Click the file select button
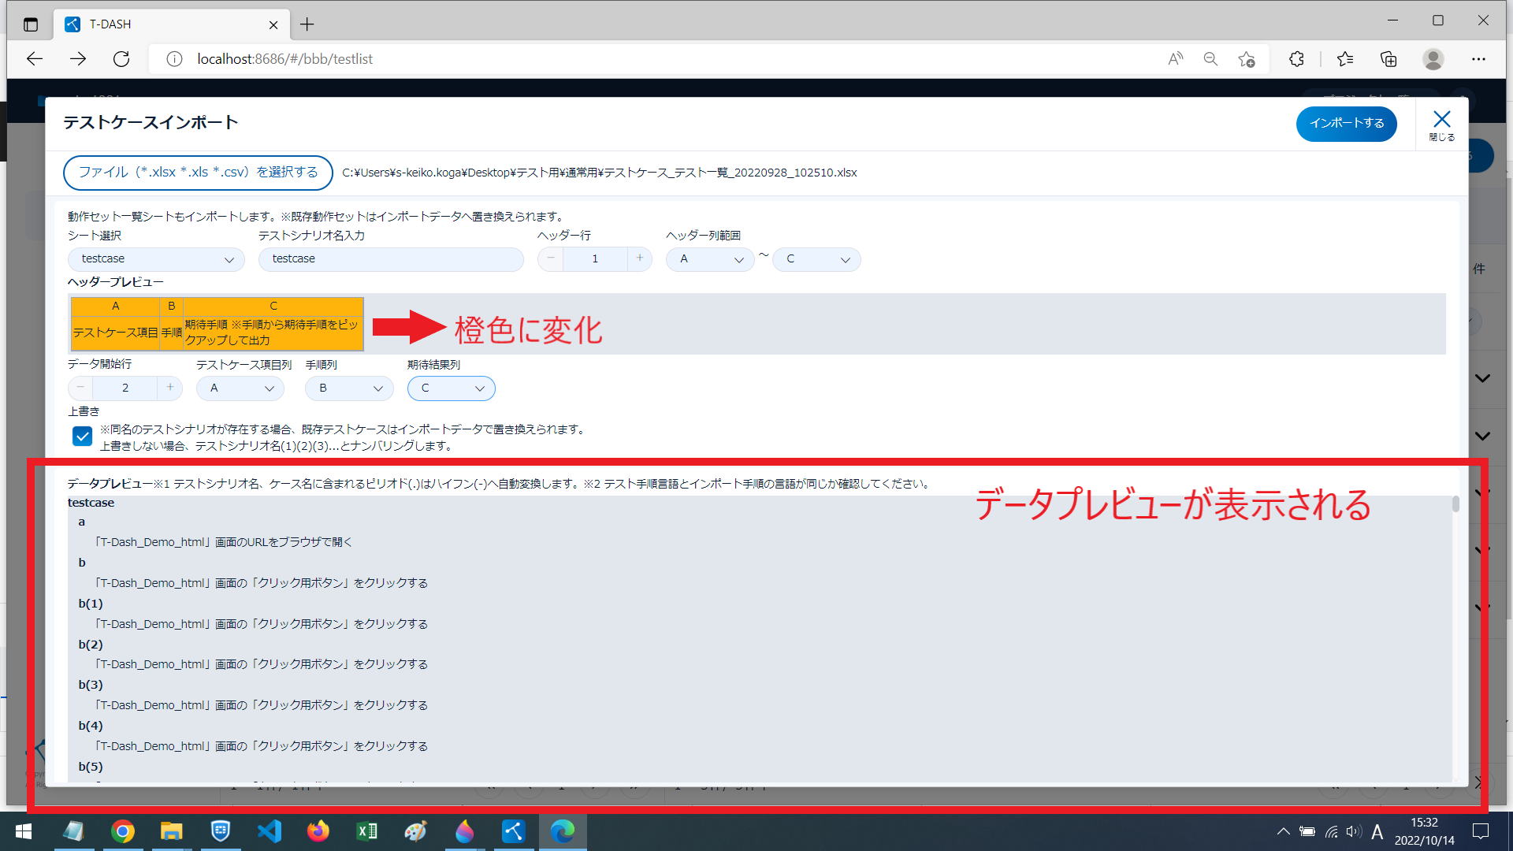 pyautogui.click(x=198, y=173)
